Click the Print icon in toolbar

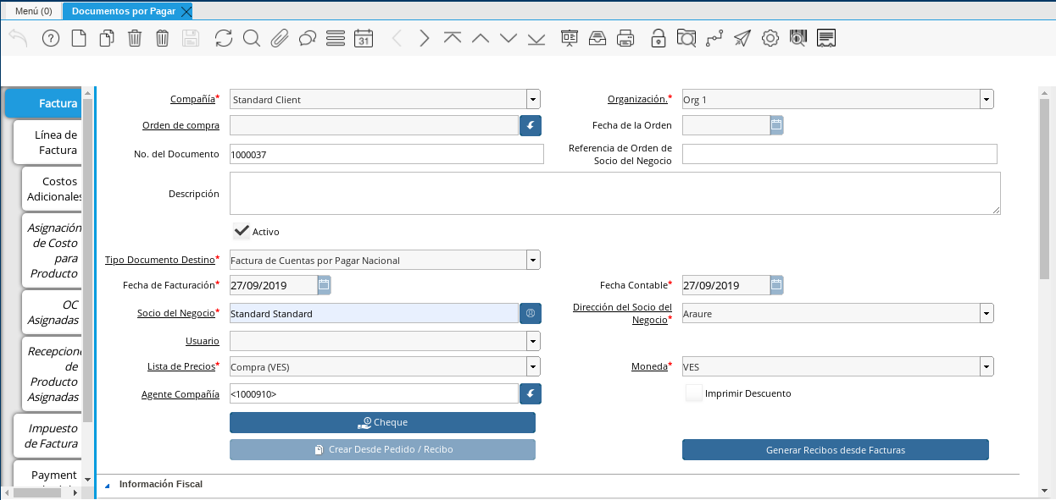(x=625, y=38)
